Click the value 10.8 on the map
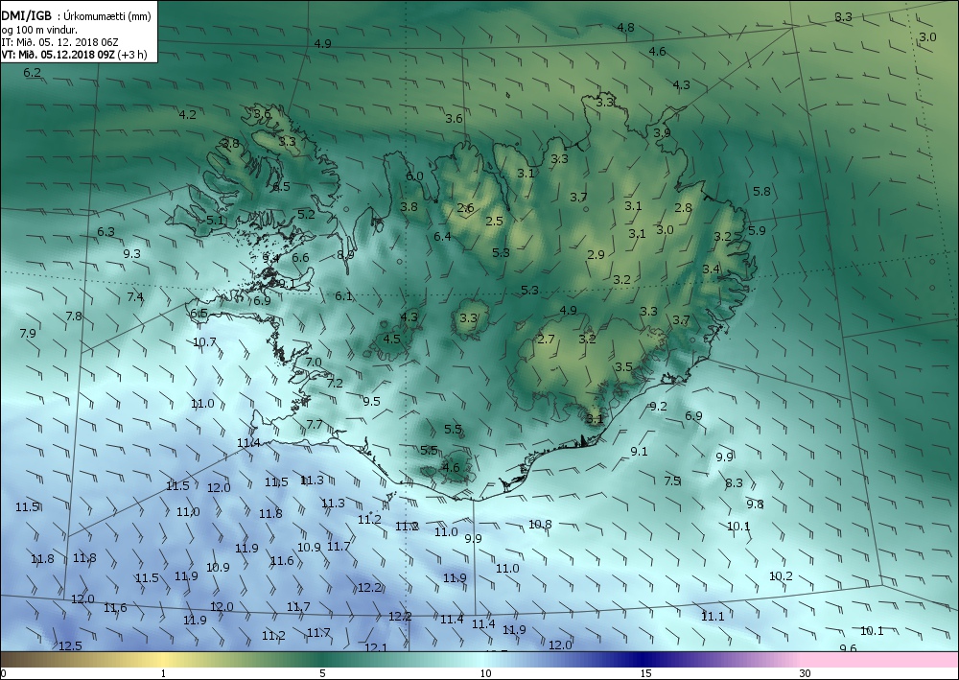 click(x=540, y=524)
